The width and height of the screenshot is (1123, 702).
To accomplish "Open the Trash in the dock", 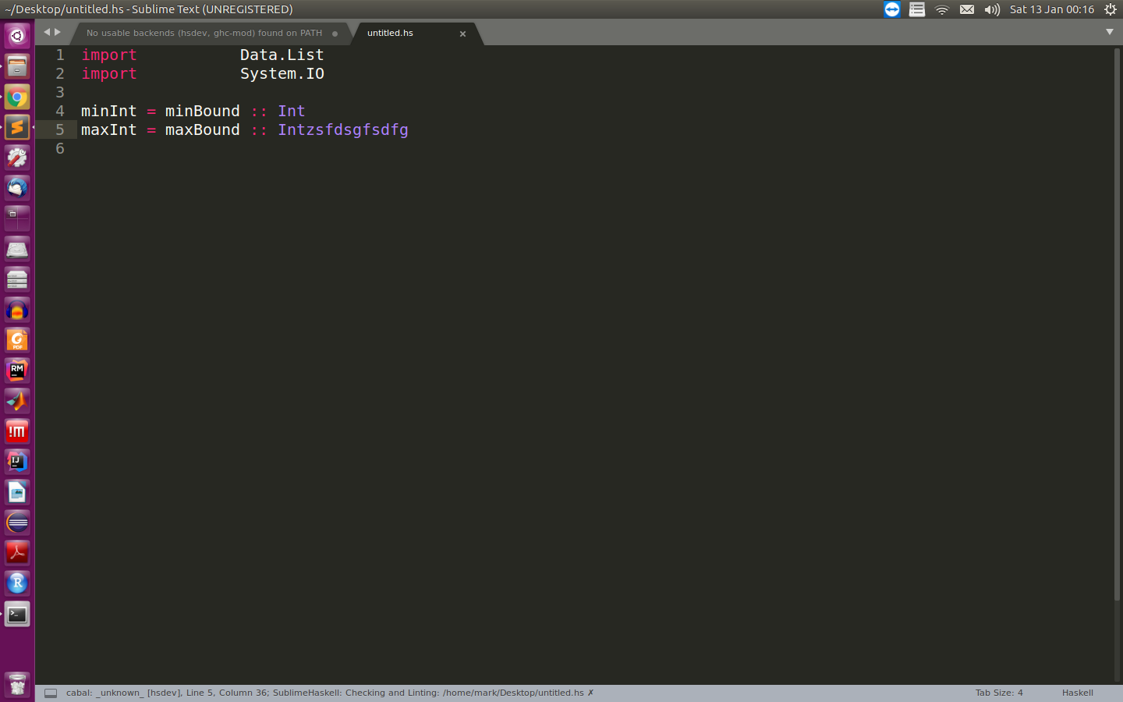I will tap(17, 685).
